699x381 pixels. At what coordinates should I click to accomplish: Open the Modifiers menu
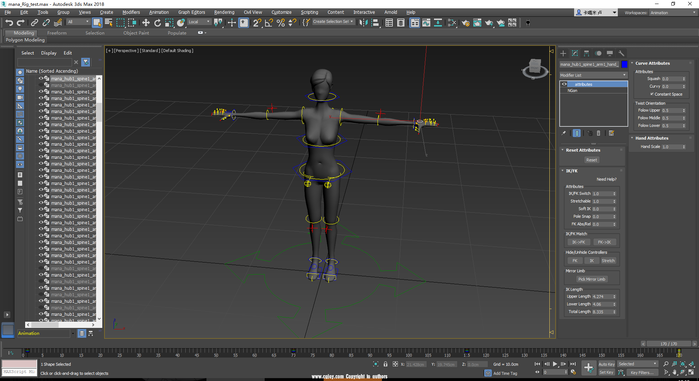point(131,12)
